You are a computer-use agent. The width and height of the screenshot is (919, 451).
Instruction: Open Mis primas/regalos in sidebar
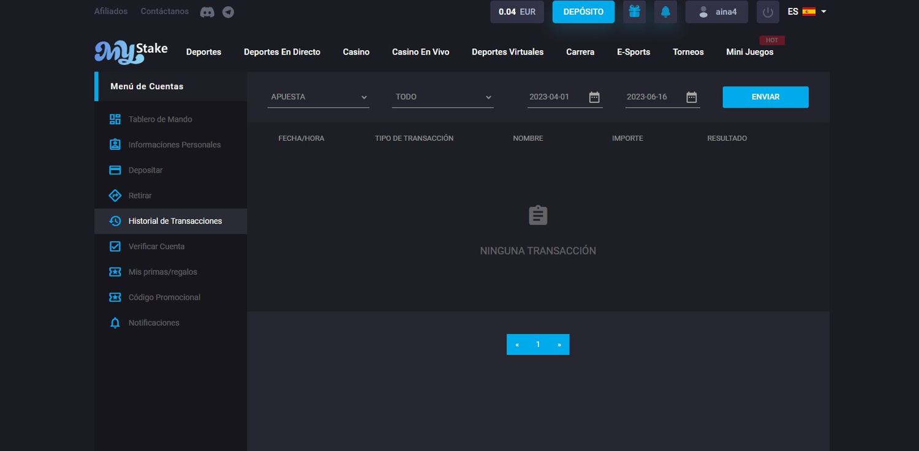click(162, 272)
